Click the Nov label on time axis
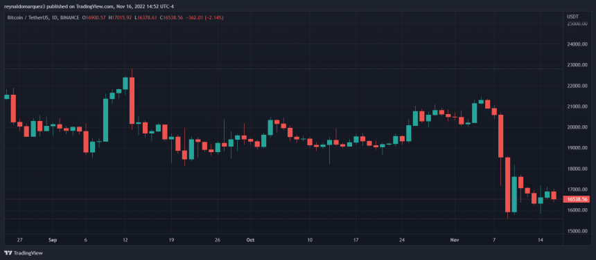This screenshot has width=596, height=260. [x=455, y=240]
